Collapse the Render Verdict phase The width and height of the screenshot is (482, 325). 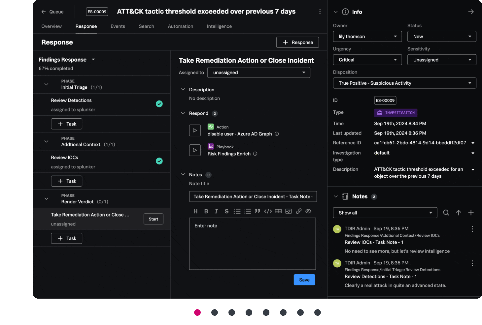pos(47,199)
